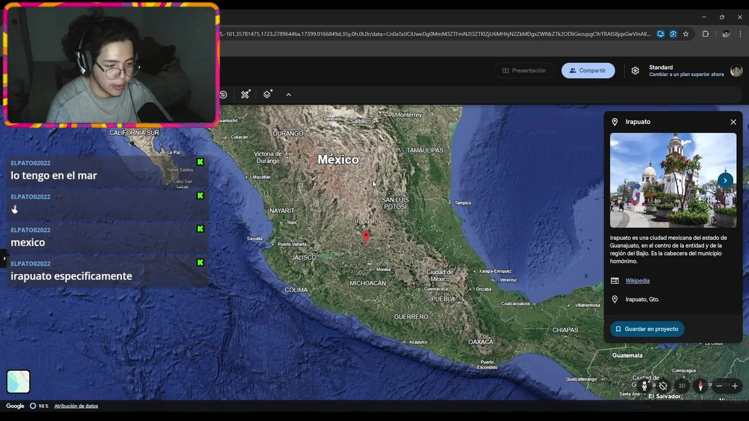Screen dimensions: 749x421
Task: Bookmark this page with the star
Action: click(x=686, y=34)
